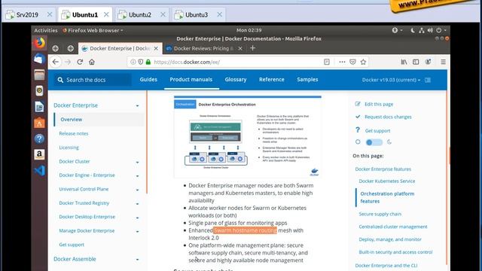Open the Docker v19.03 version dropdown

[391, 80]
